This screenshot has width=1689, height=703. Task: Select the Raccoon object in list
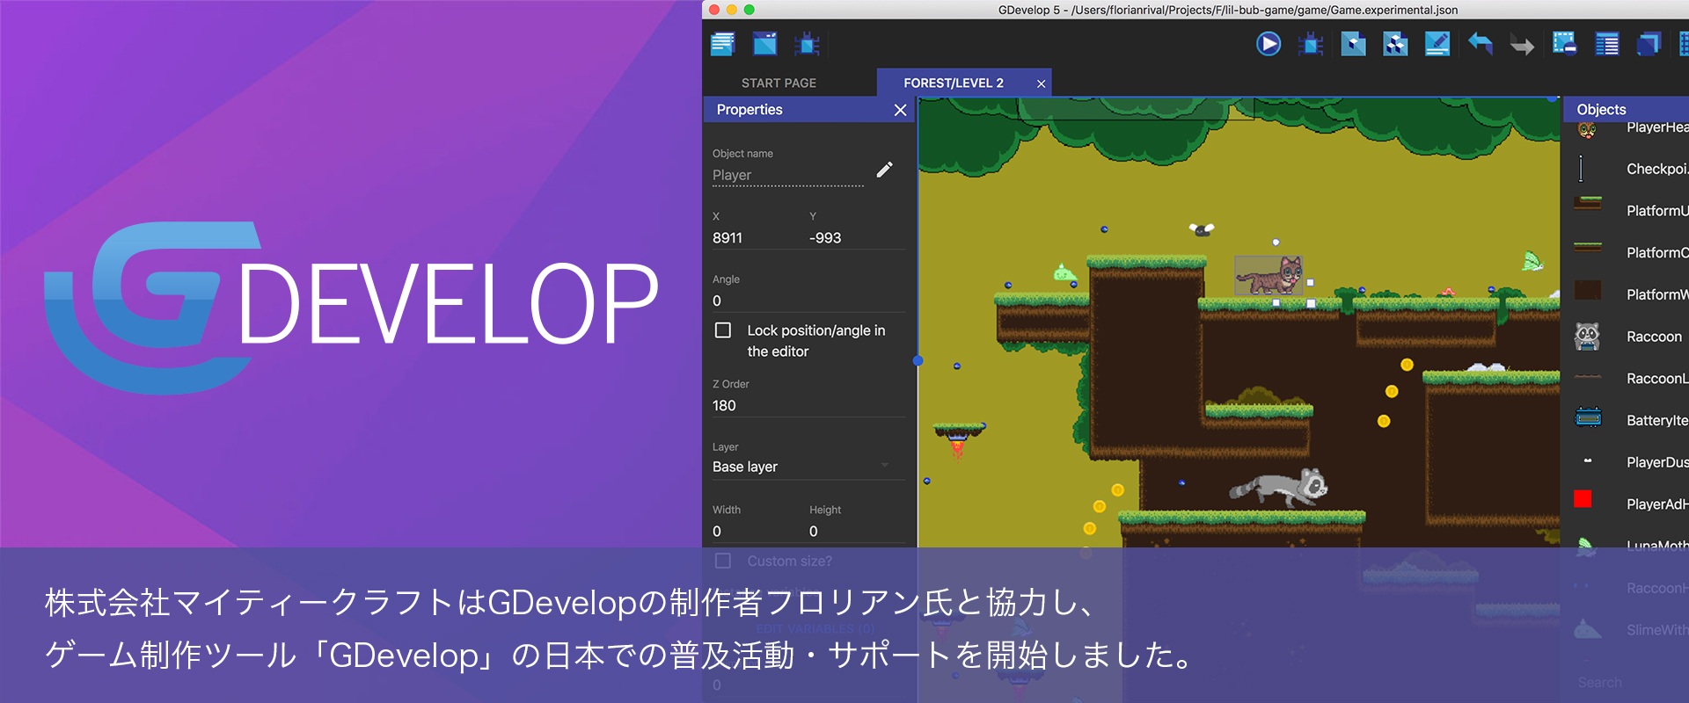[x=1627, y=337]
